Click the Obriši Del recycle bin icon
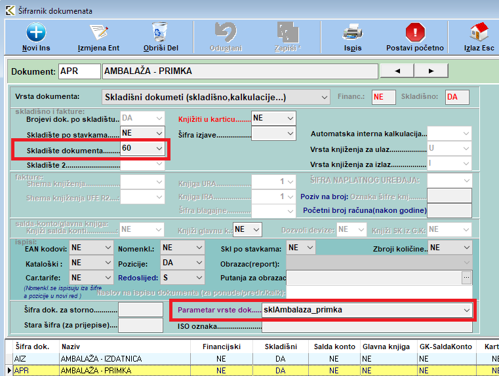499x376 pixels. pos(160,32)
